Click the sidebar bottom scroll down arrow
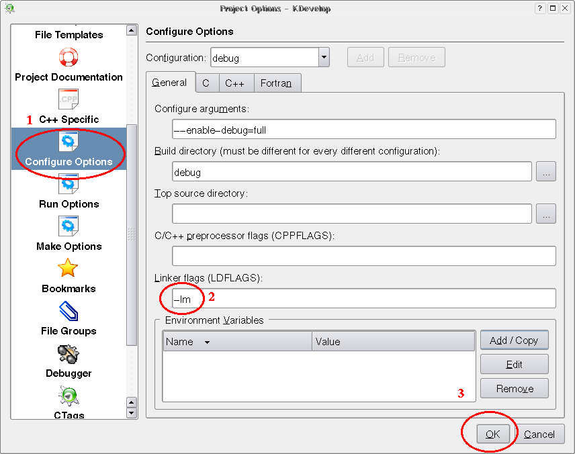 pos(132,413)
